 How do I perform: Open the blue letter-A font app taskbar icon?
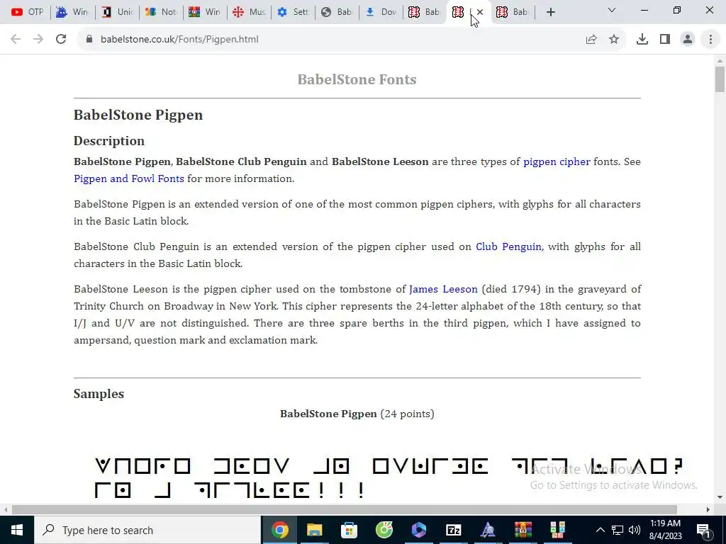point(488,530)
